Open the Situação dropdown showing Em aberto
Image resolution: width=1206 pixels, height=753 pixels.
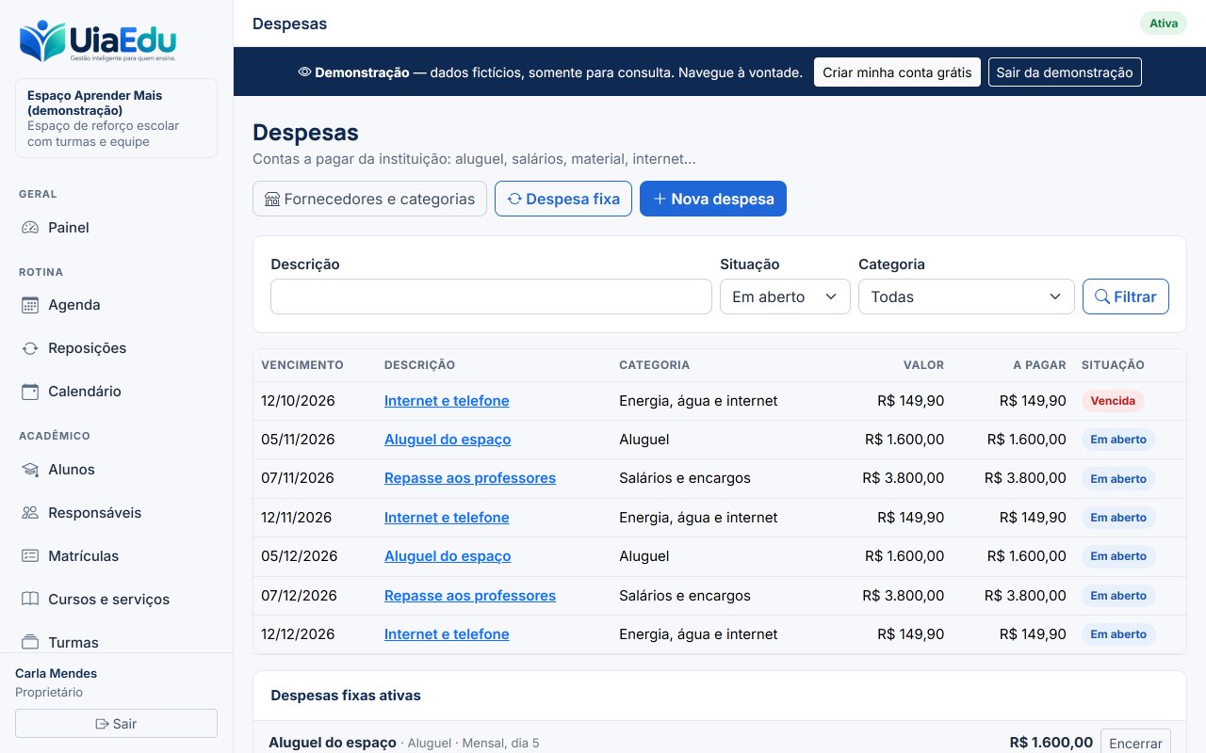click(785, 296)
